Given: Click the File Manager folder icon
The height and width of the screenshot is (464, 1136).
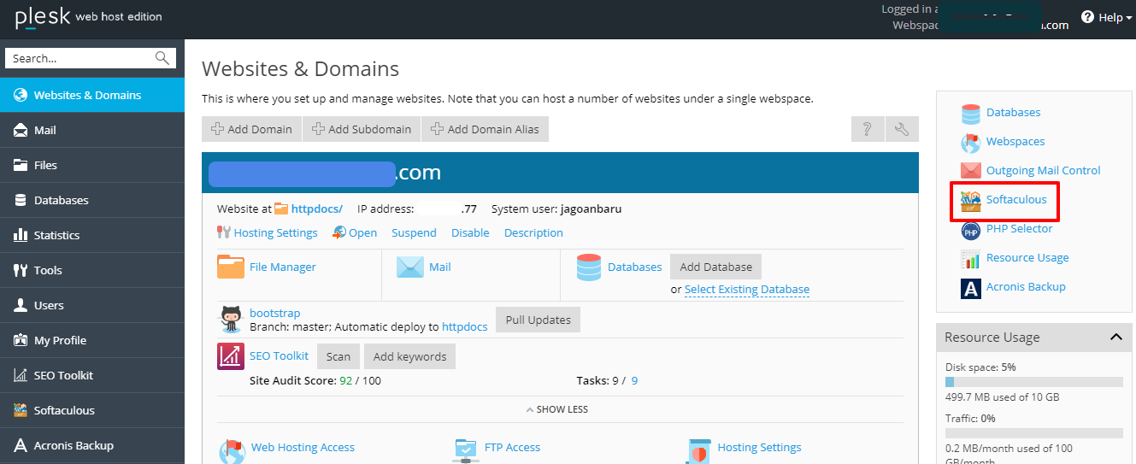Looking at the screenshot, I should (231, 267).
